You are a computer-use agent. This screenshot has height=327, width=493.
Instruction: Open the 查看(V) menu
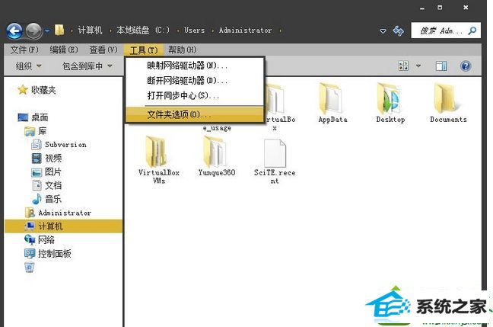pos(103,50)
